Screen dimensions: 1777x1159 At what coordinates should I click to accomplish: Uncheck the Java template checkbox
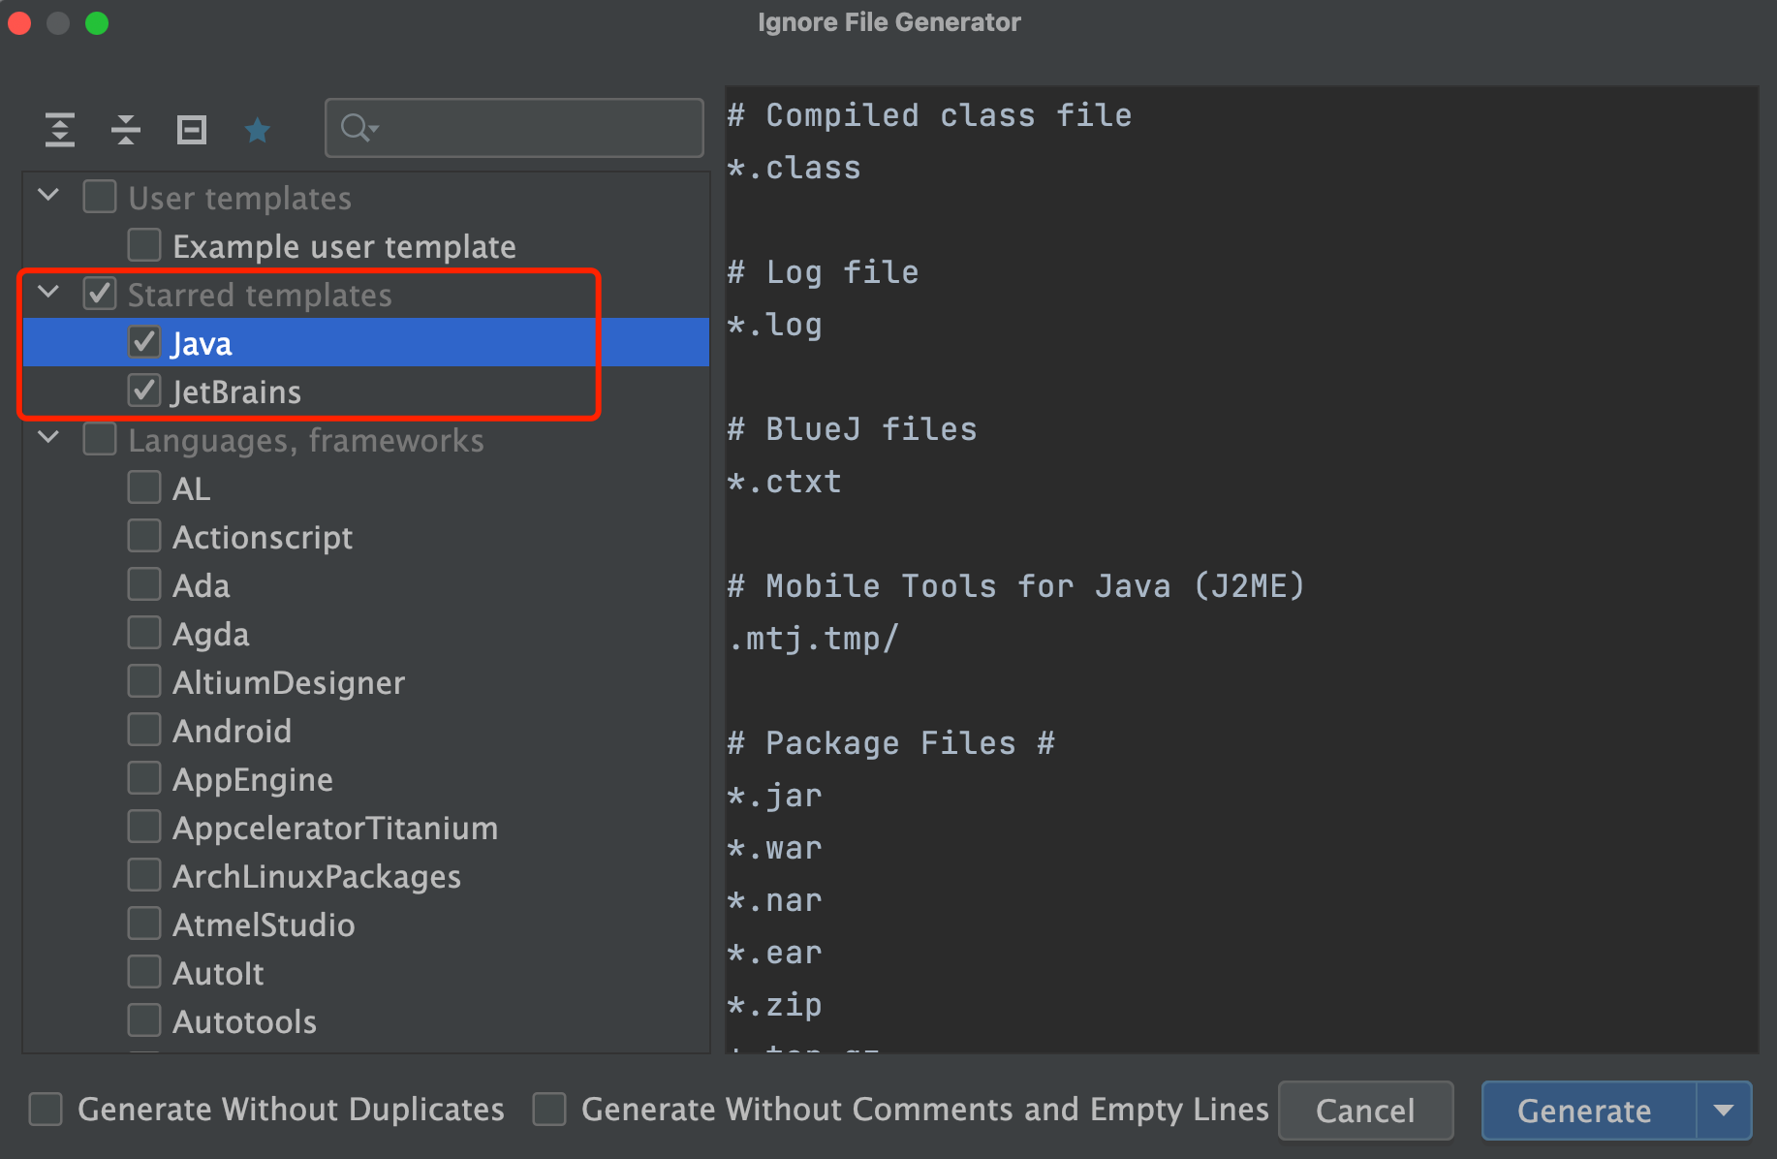(144, 342)
